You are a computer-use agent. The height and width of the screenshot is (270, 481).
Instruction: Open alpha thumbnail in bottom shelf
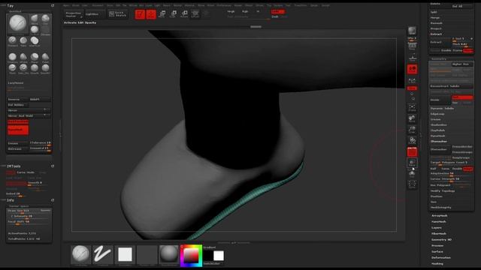click(125, 254)
